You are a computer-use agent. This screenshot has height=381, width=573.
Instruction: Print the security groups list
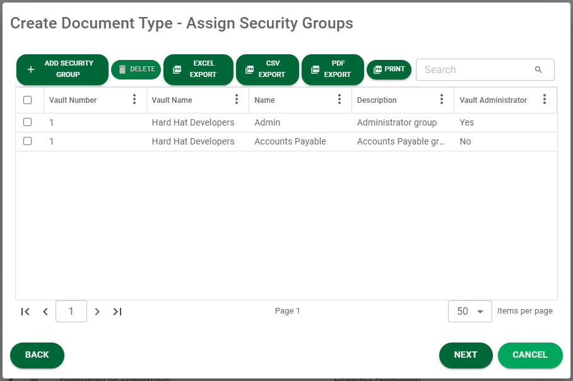point(389,69)
